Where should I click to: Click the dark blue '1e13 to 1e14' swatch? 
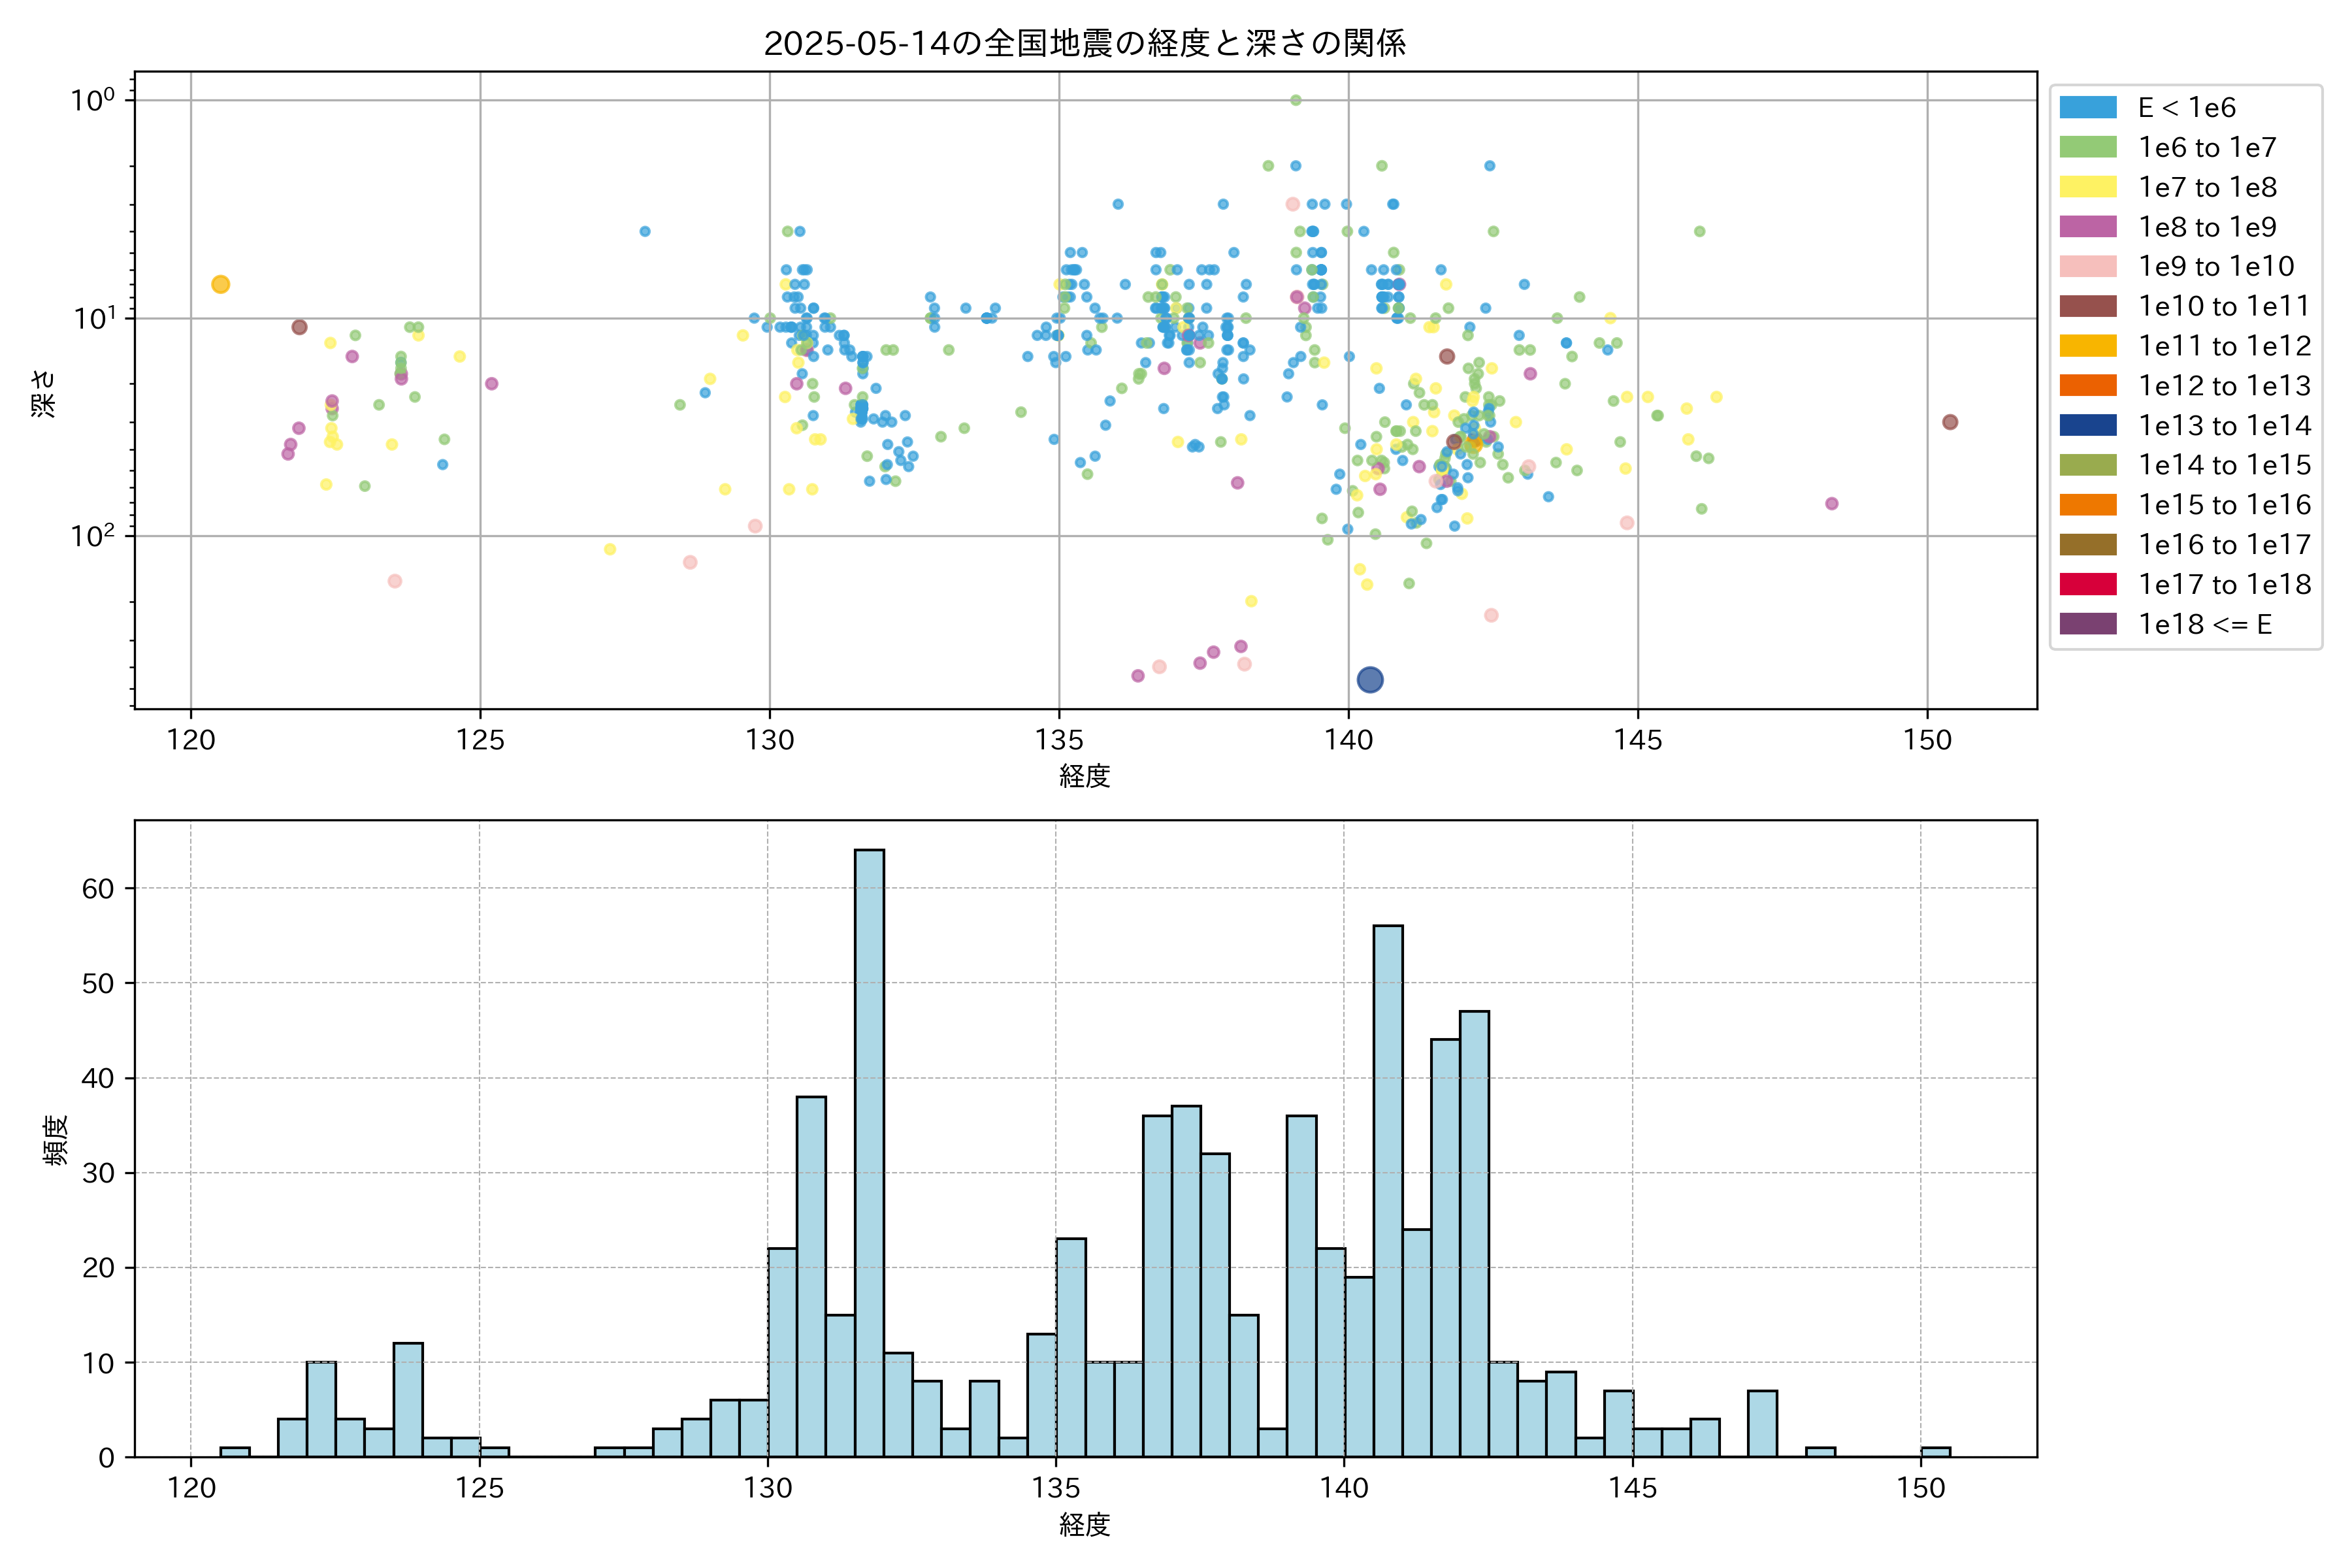click(x=2088, y=425)
